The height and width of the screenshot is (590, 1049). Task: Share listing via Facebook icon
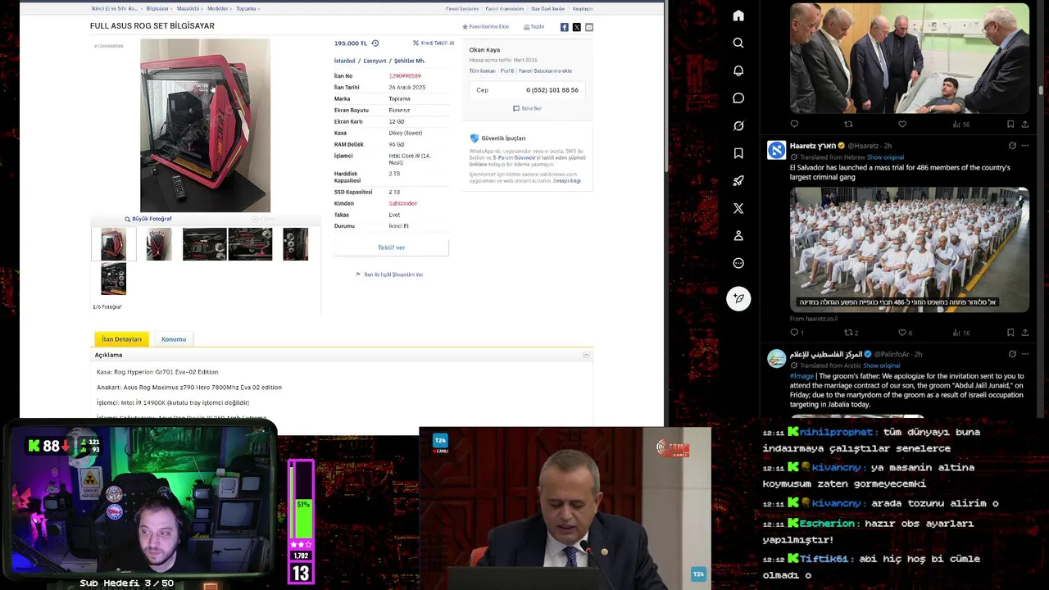tap(564, 27)
